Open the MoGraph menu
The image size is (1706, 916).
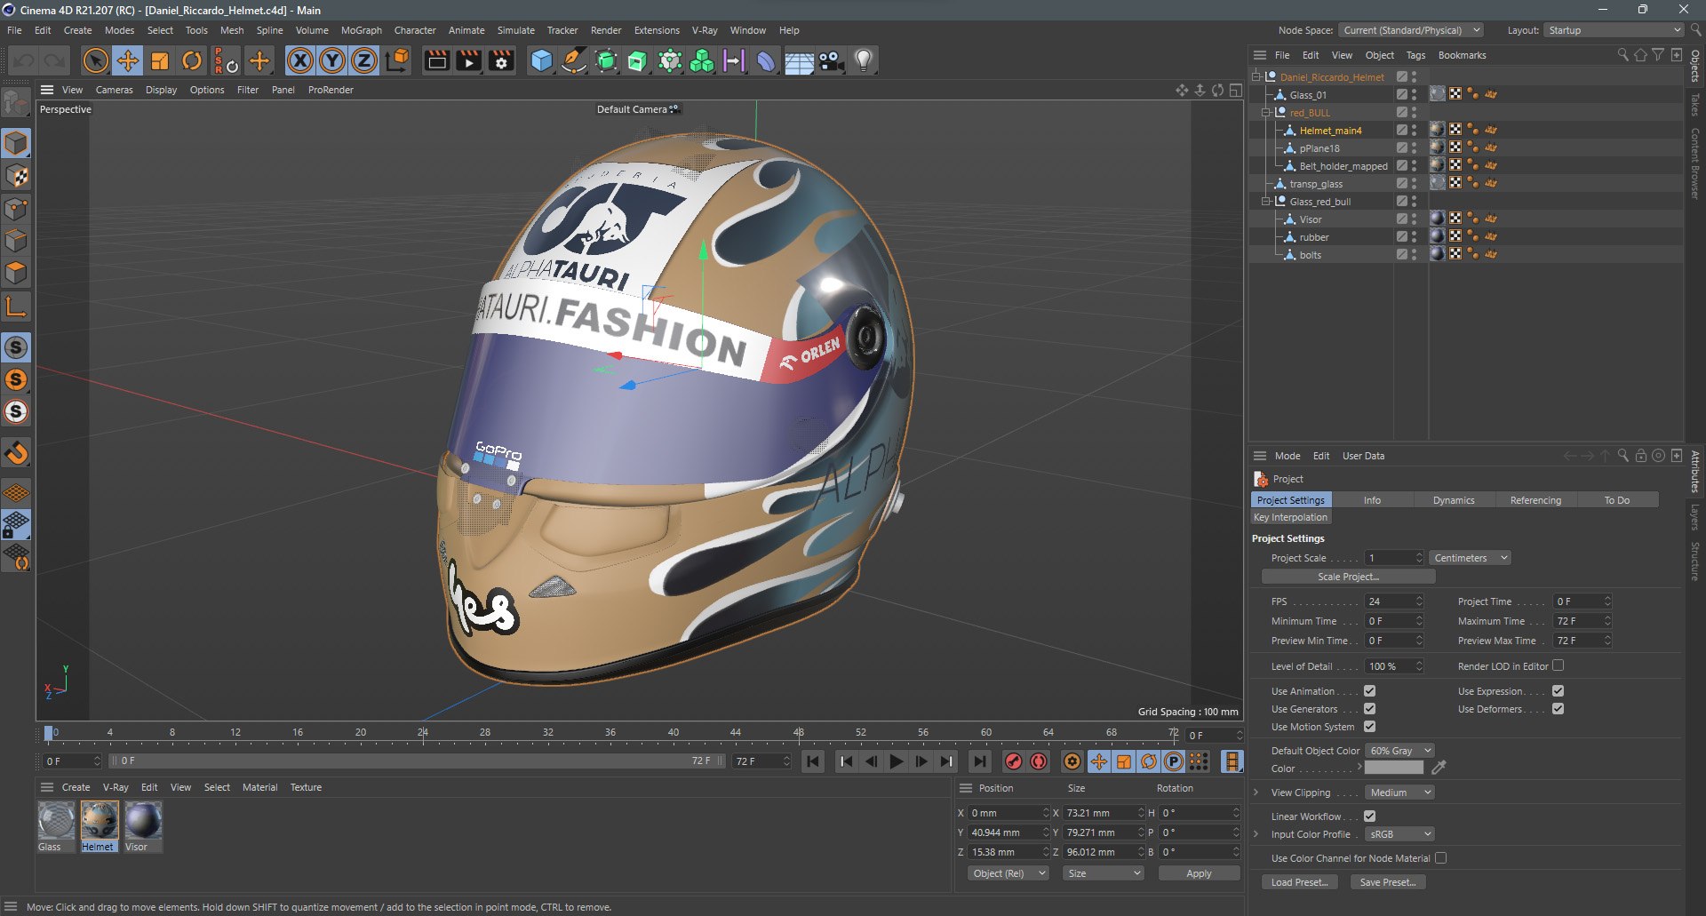pyautogui.click(x=361, y=30)
